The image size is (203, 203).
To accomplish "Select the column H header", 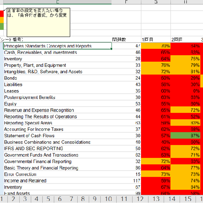I will (x=185, y=2).
